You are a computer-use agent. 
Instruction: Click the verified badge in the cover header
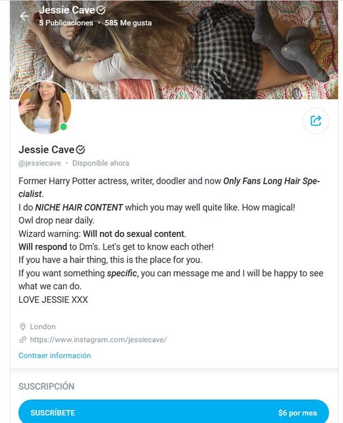101,10
